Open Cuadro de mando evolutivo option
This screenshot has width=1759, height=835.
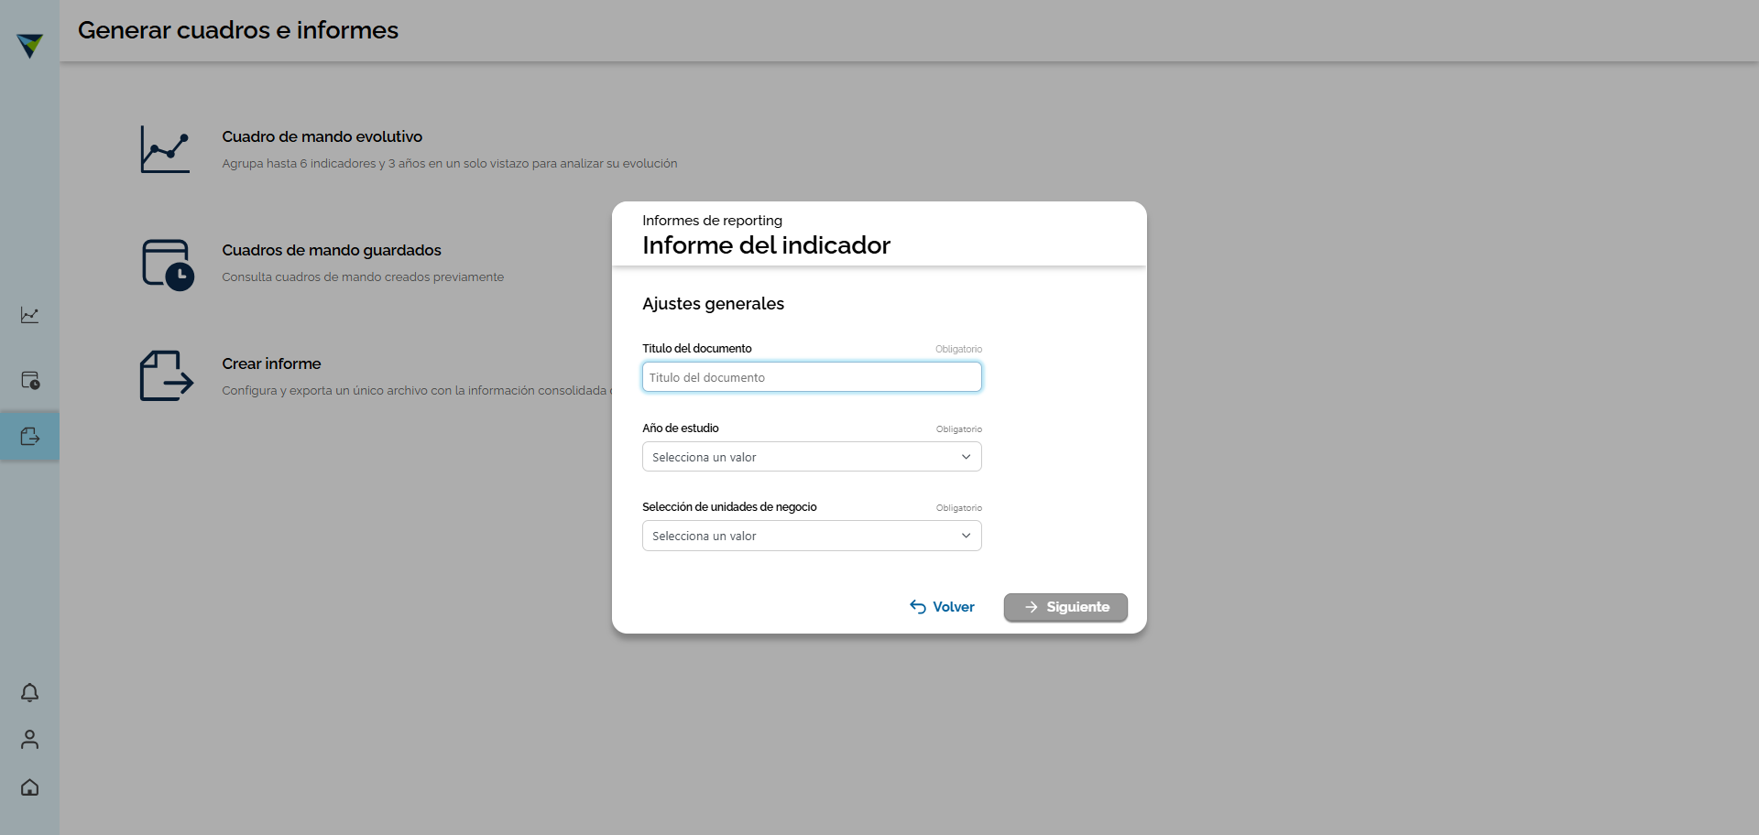(322, 136)
